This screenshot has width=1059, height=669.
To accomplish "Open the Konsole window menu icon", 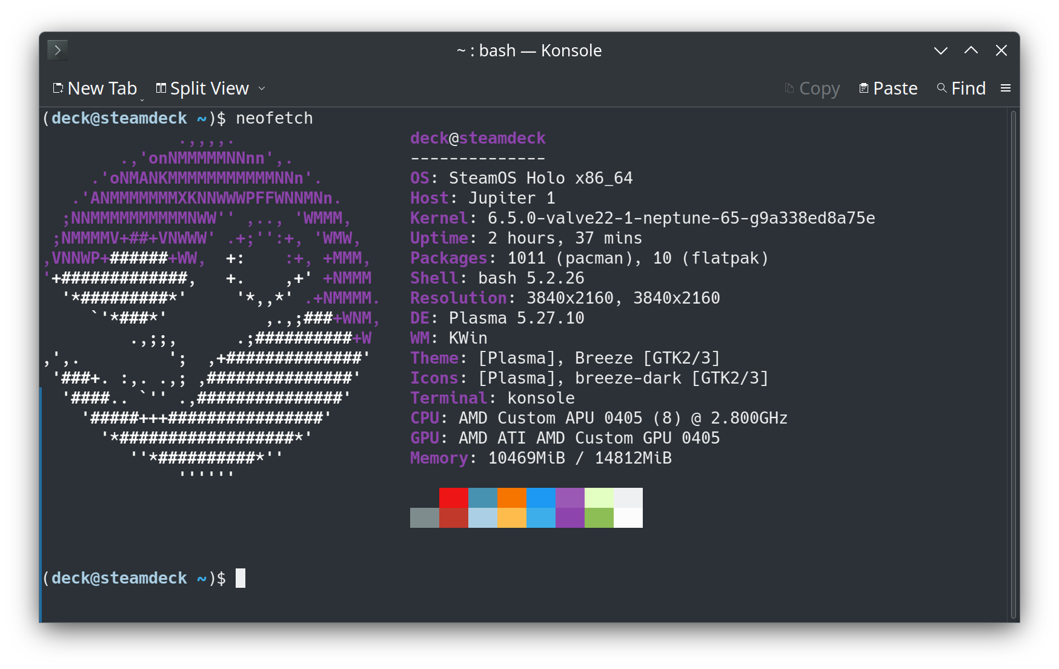I will 58,50.
